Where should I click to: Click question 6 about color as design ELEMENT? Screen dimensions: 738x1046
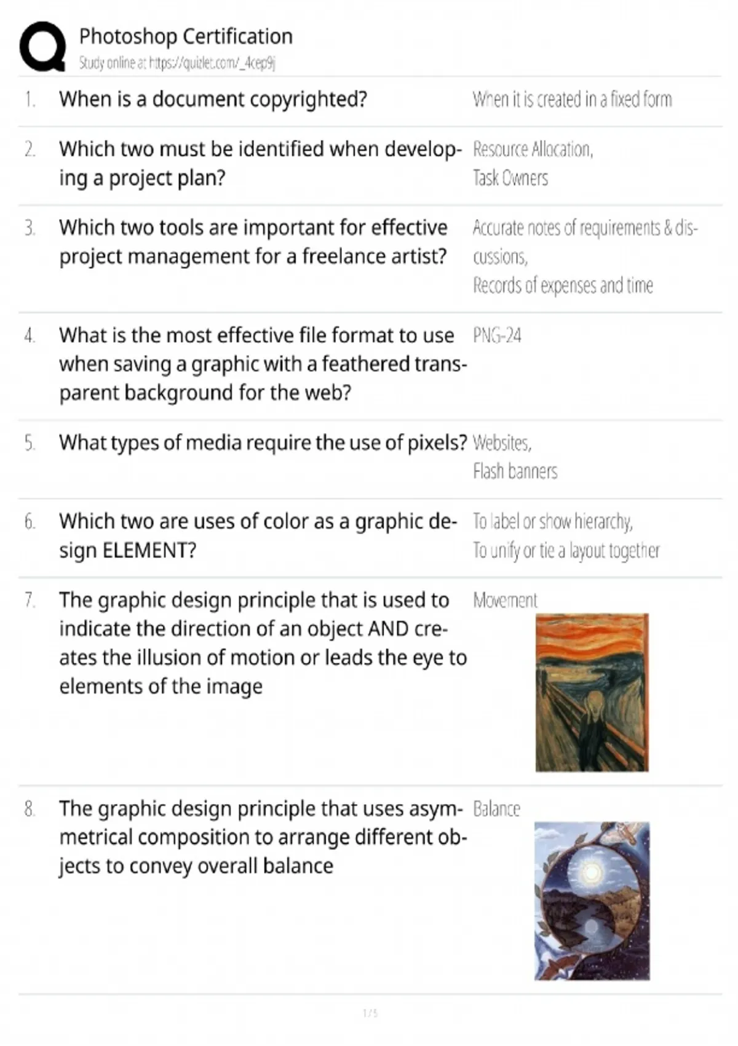258,535
